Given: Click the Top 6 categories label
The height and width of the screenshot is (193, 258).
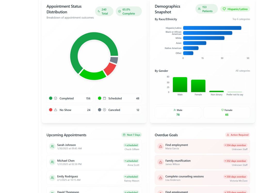Looking at the screenshot, I should pyautogui.click(x=241, y=19).
